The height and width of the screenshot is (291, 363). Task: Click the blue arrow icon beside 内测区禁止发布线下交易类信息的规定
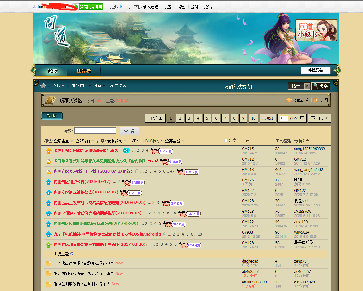pos(49,203)
